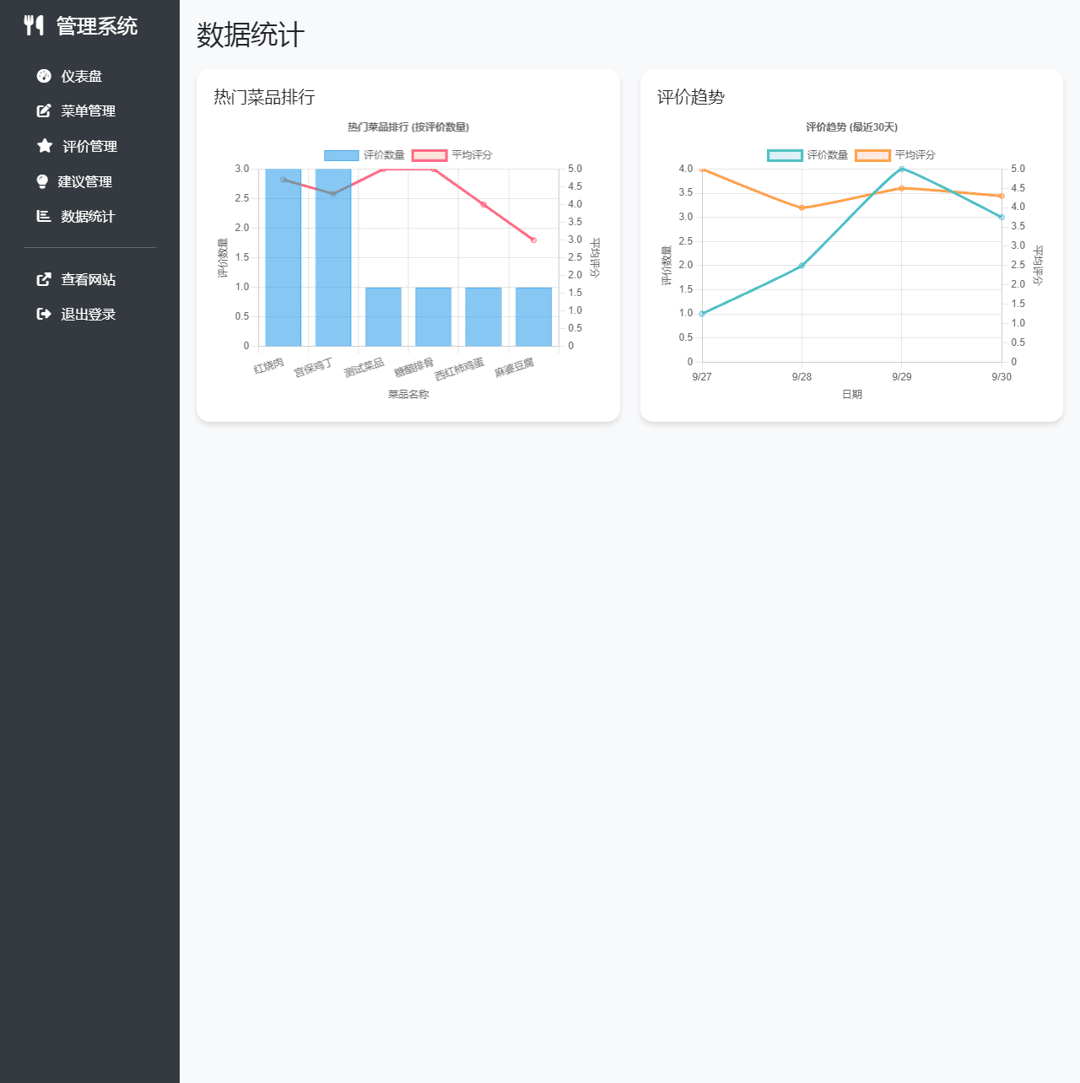The height and width of the screenshot is (1083, 1080).
Task: Open 仪表盘 from the sidebar
Action: (x=81, y=76)
